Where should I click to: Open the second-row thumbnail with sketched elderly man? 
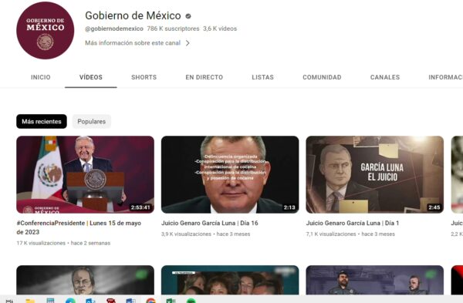tap(85, 280)
